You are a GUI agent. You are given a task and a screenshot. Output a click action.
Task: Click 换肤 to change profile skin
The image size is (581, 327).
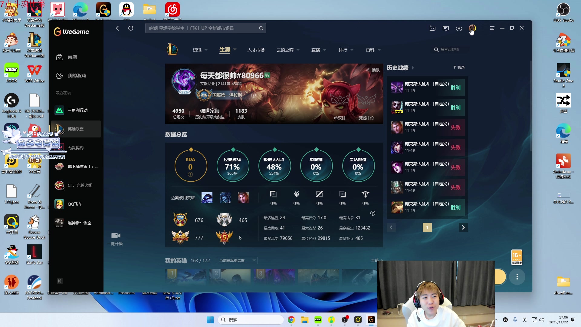[375, 70]
